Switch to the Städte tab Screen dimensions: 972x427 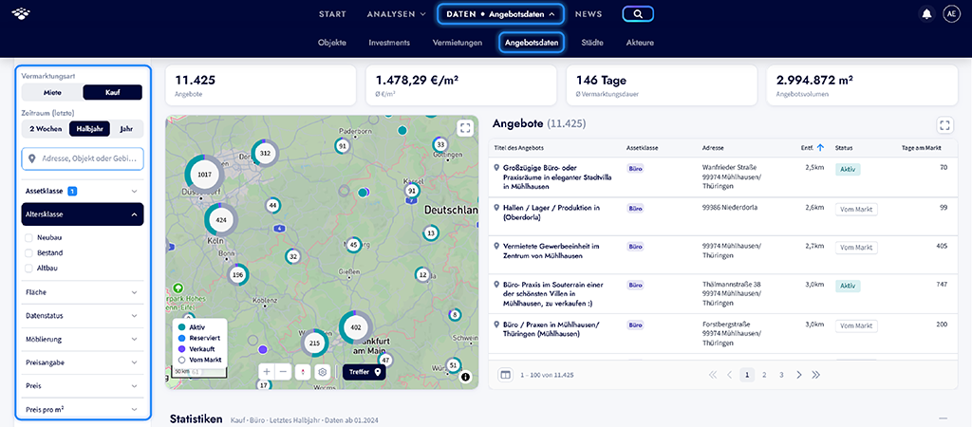592,43
